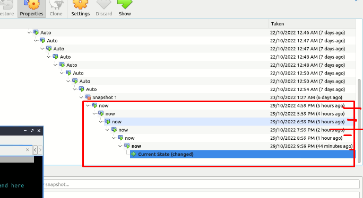Select 'Auto' label taken 12:46 AM
This screenshot has height=198, width=363.
(46, 33)
